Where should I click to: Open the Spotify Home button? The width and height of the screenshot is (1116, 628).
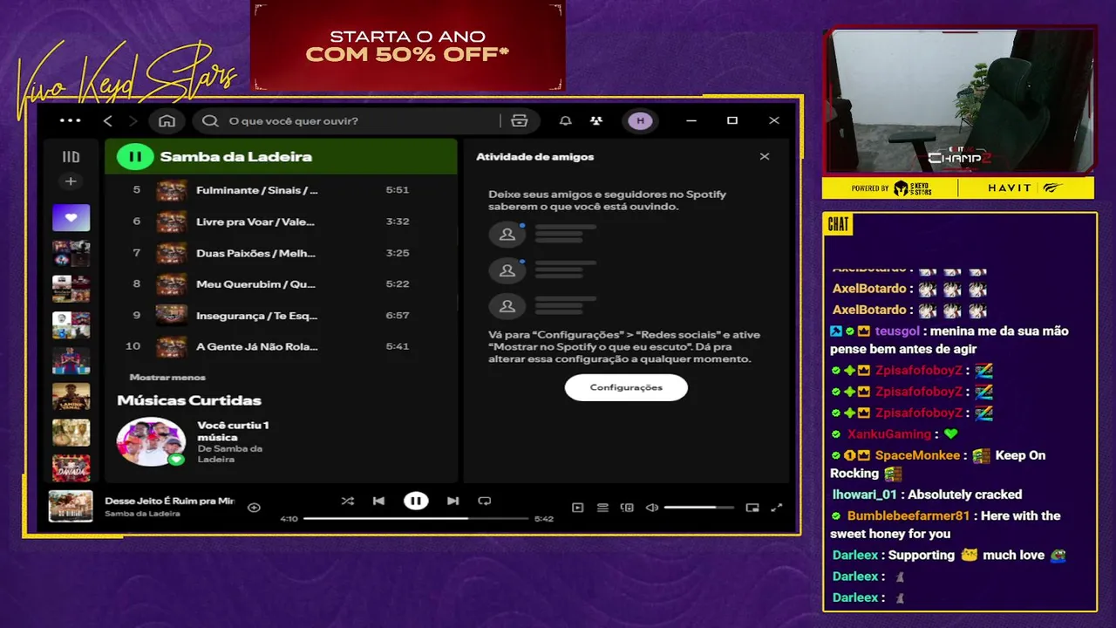point(167,121)
